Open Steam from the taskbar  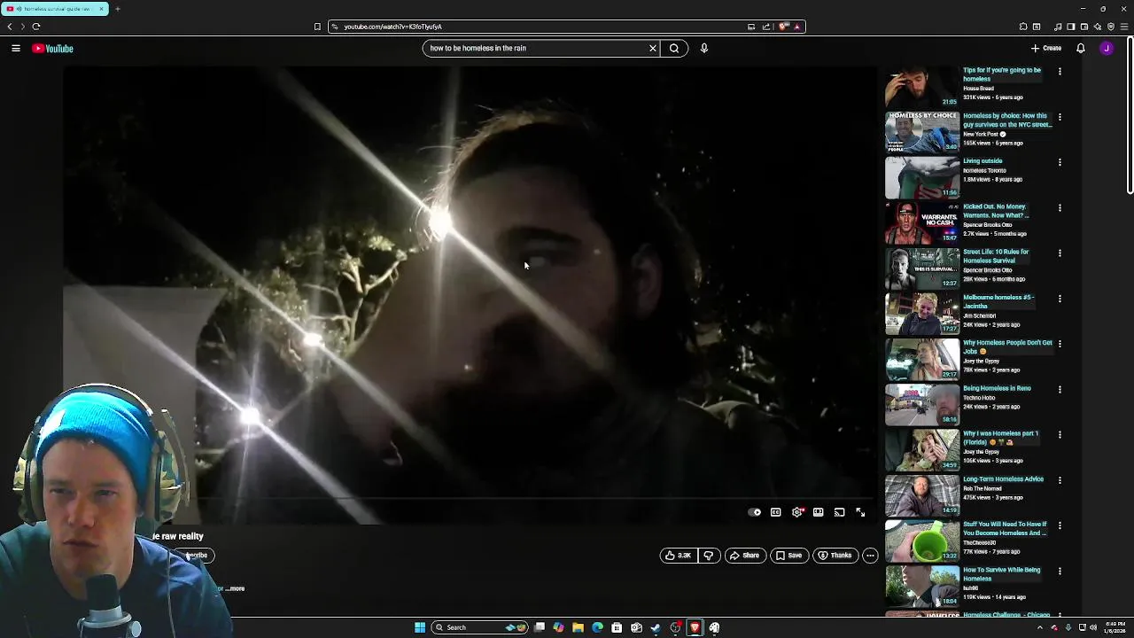[656, 627]
